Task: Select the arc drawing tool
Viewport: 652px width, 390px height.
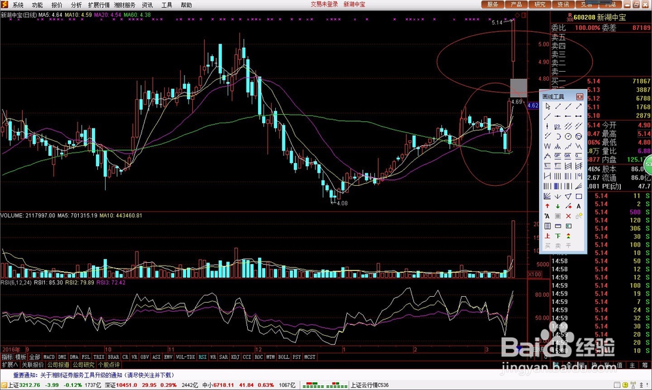Action: click(557, 136)
